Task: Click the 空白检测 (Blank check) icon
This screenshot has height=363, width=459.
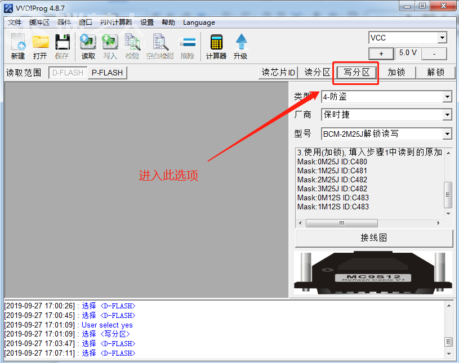Action: [160, 46]
